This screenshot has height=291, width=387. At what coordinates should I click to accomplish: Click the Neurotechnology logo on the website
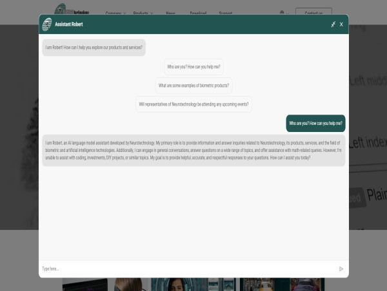click(x=72, y=9)
